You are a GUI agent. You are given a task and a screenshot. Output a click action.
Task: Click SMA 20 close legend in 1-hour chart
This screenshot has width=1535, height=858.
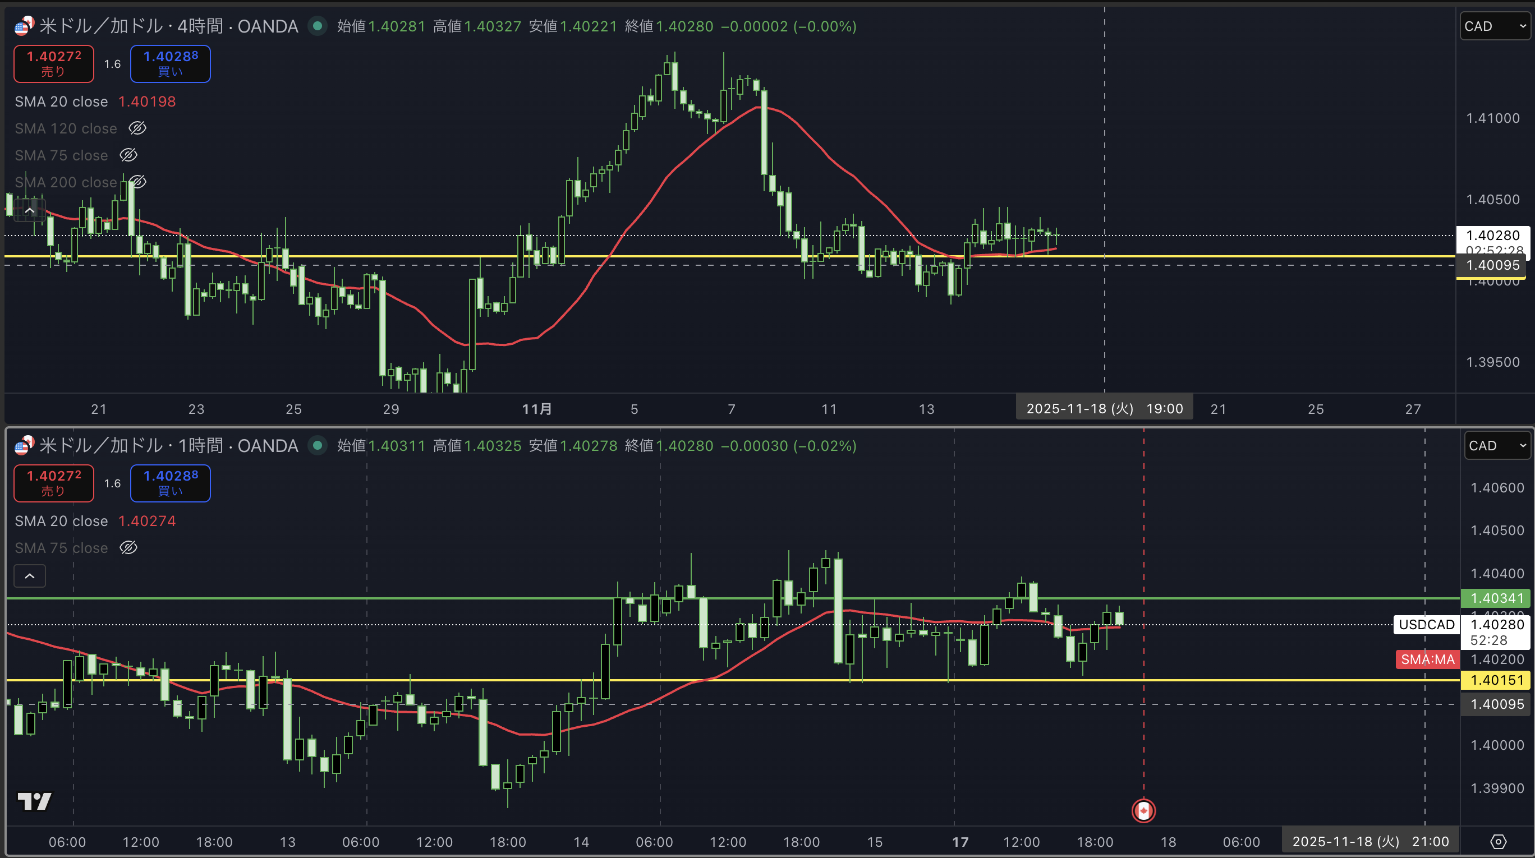(x=61, y=521)
